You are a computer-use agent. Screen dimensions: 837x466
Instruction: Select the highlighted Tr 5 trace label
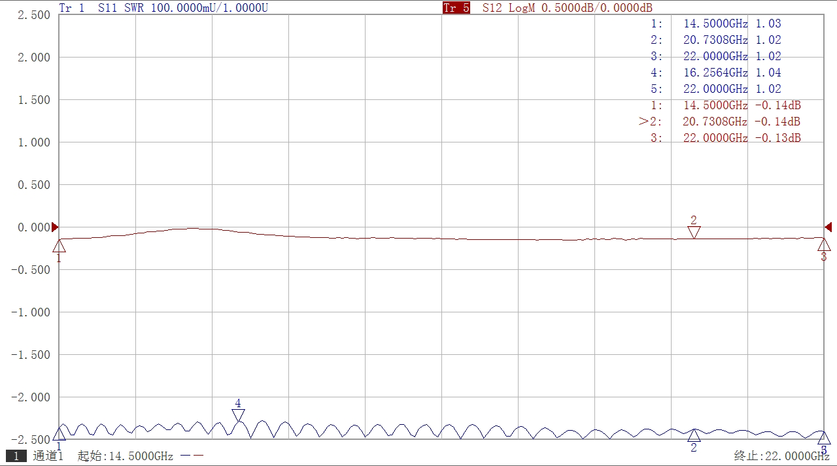(x=456, y=8)
